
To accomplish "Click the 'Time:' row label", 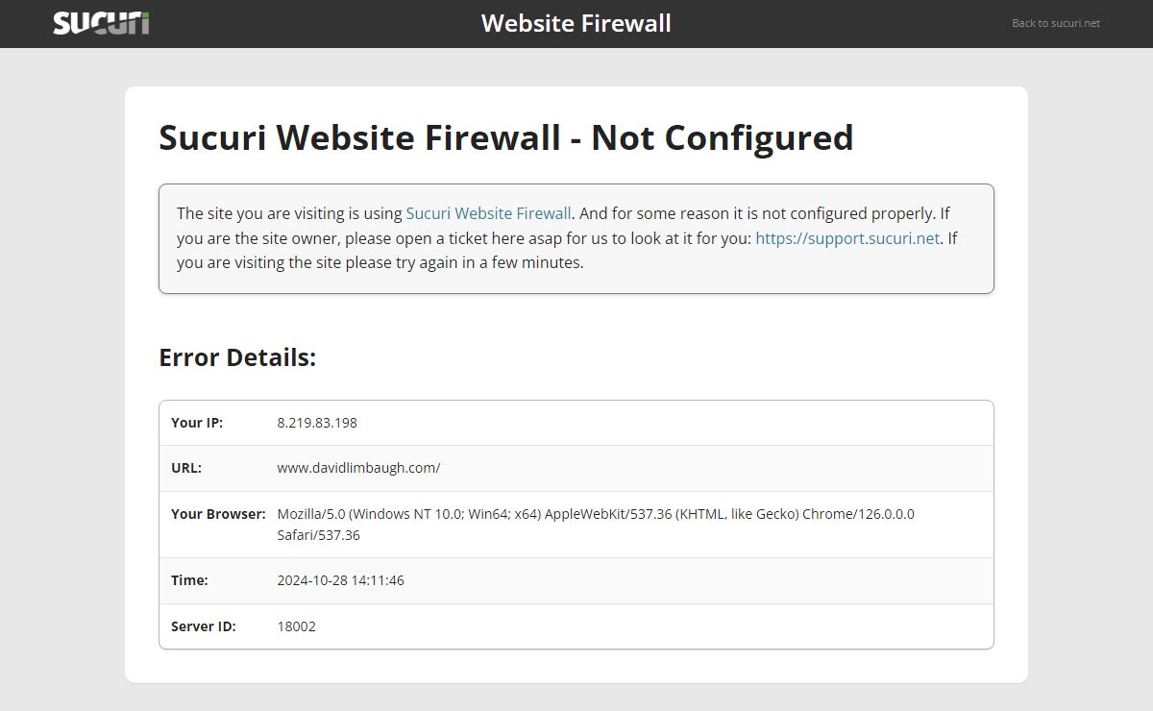I will click(189, 580).
